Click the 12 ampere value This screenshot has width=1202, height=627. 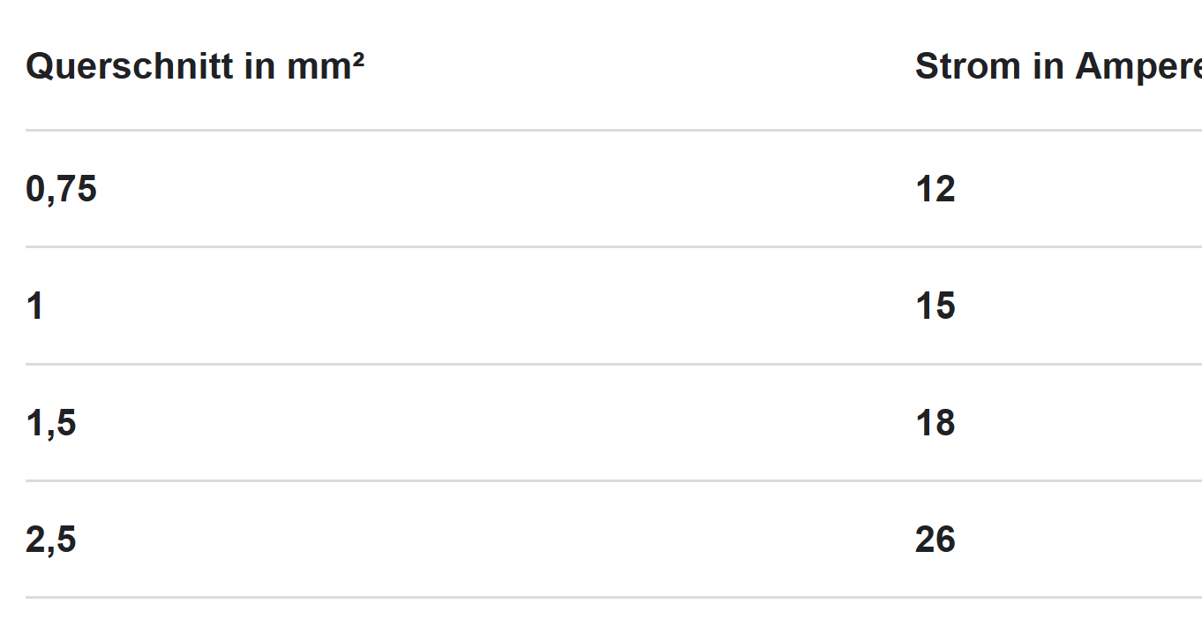point(935,189)
